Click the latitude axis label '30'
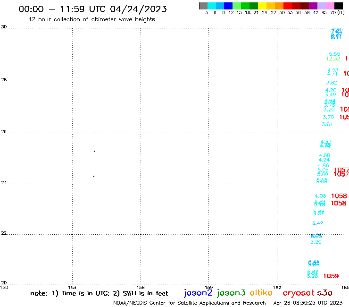Image resolution: width=349 pixels, height=307 pixels. tap(4, 27)
